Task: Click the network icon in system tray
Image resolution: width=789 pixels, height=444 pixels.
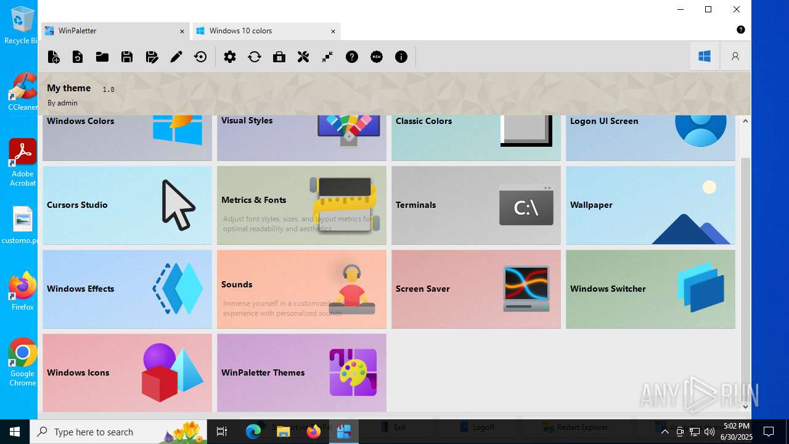Action: [x=694, y=432]
